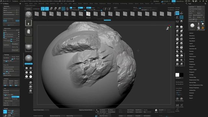Image resolution: width=208 pixels, height=117 pixels.
Task: Expand the Display Properties subpalette
Action: pos(194,88)
